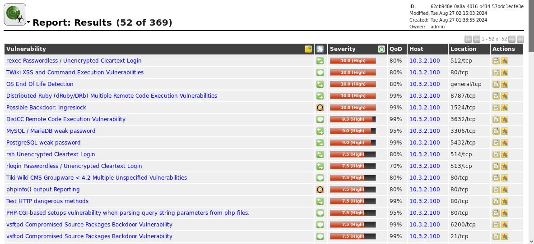The image size is (534, 244).
Task: Open the dropdown arrow beside the Report title
Action: click(x=29, y=23)
